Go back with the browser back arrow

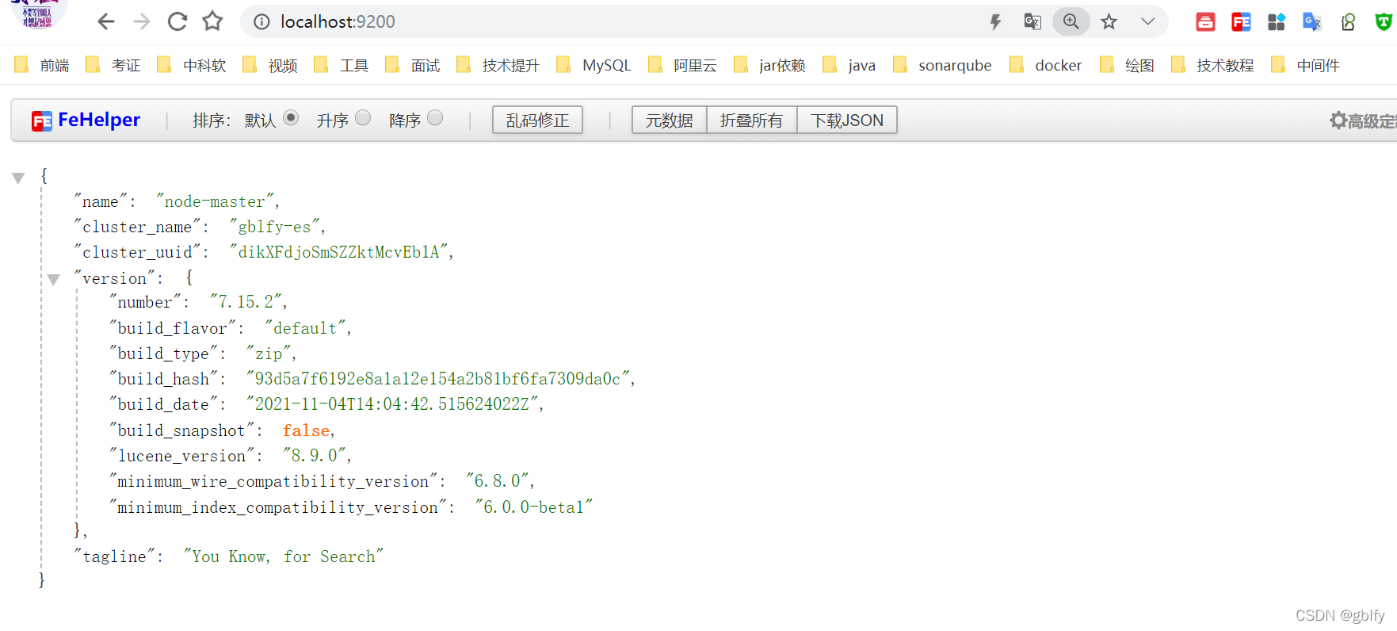coord(106,21)
